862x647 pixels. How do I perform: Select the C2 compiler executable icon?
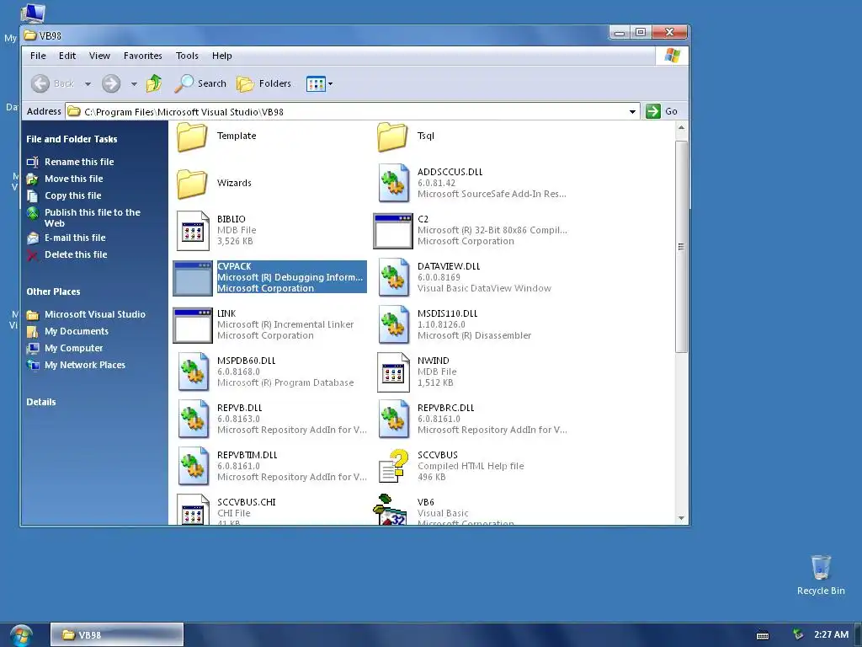point(392,231)
